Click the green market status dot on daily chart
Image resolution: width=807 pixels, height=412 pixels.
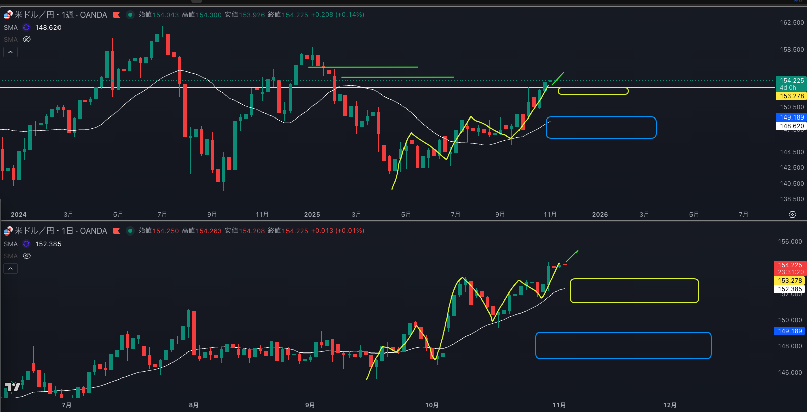tap(130, 231)
